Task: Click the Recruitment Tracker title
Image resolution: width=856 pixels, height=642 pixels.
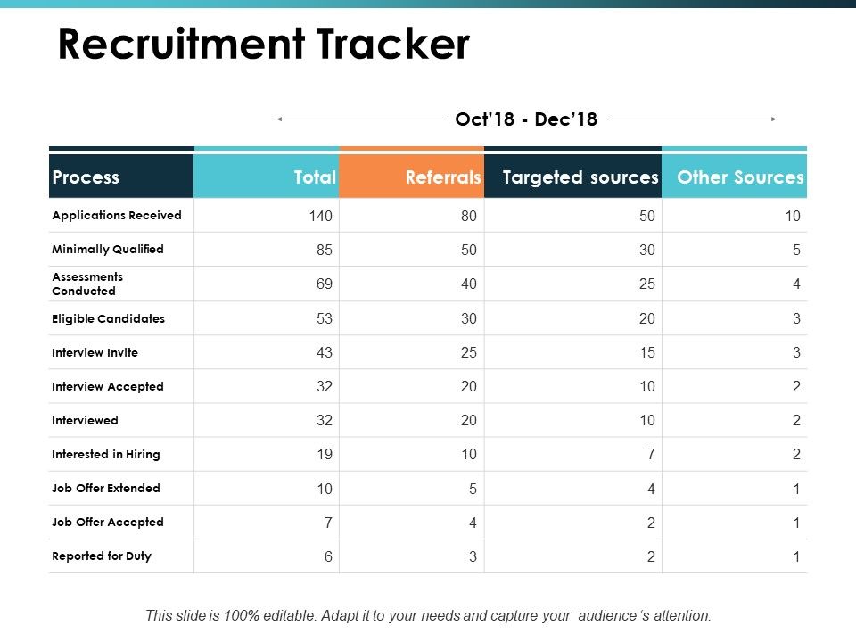Action: 264,44
